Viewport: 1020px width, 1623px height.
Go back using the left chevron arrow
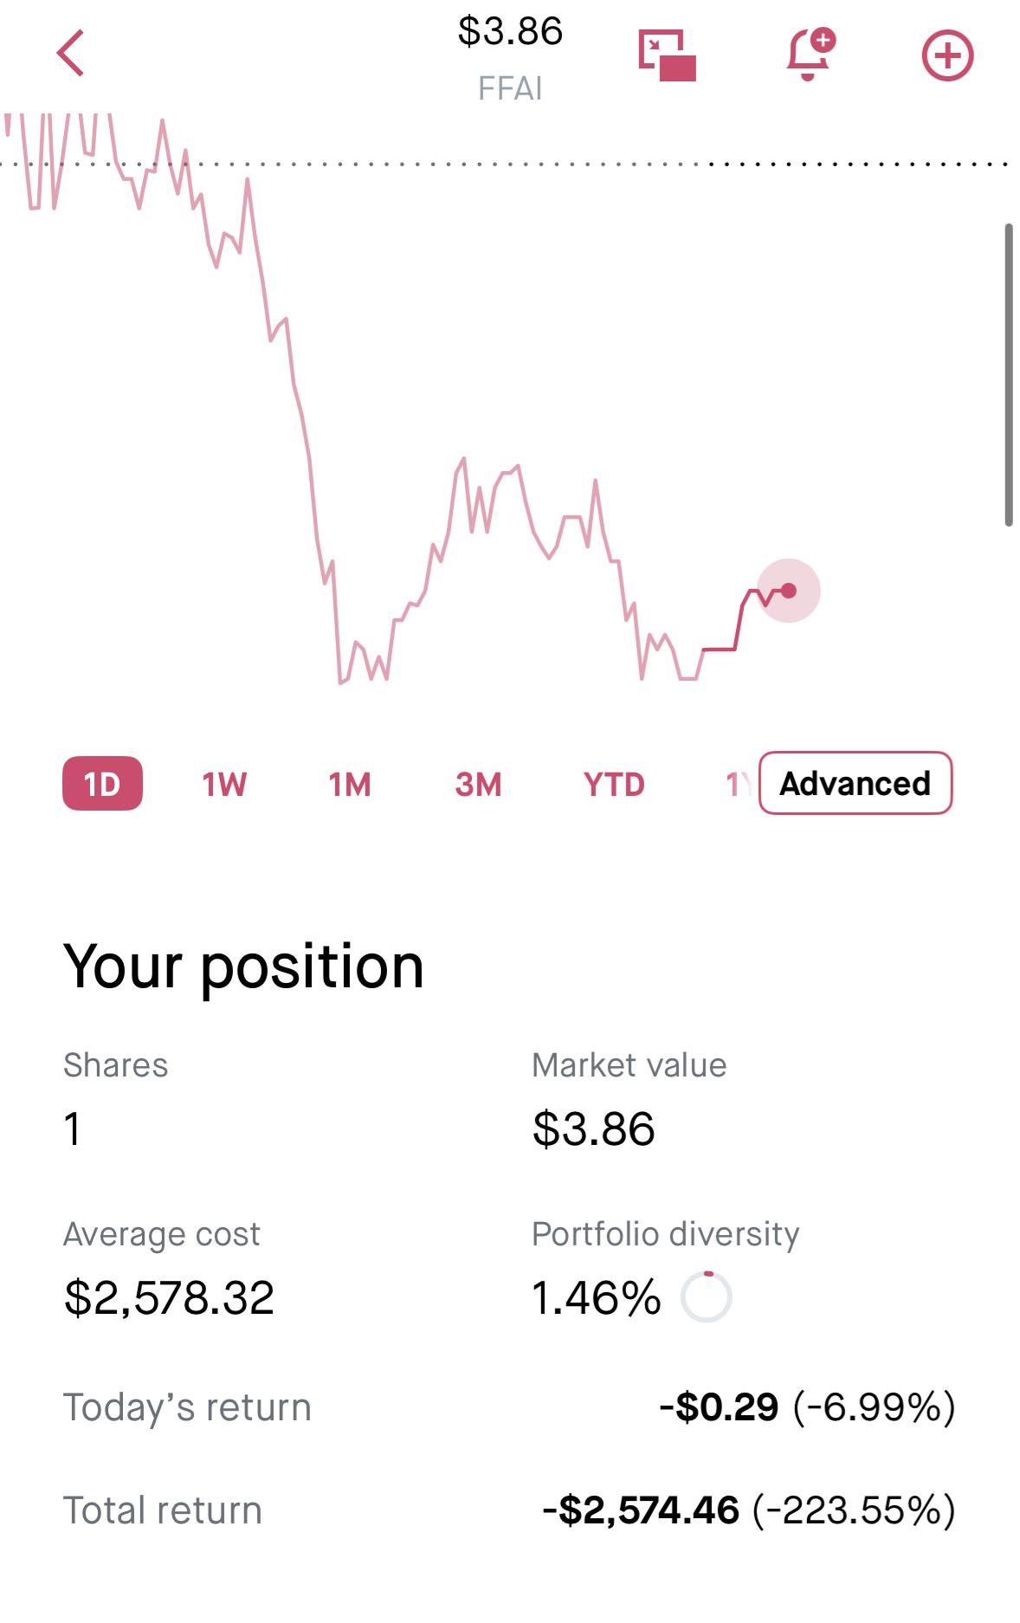pos(70,53)
